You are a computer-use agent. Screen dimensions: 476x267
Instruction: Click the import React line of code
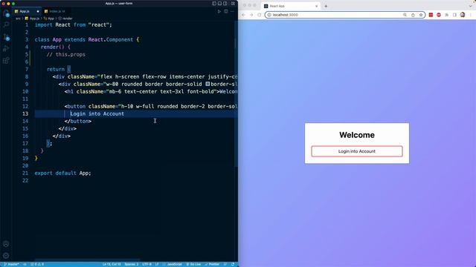[x=73, y=24]
